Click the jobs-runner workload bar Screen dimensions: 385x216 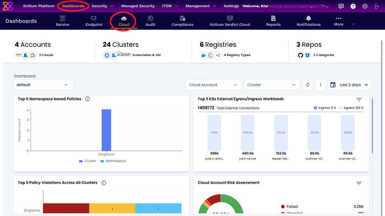pyautogui.click(x=248, y=133)
